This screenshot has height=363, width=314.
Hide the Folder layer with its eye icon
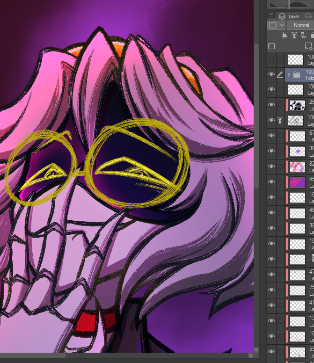point(271,74)
